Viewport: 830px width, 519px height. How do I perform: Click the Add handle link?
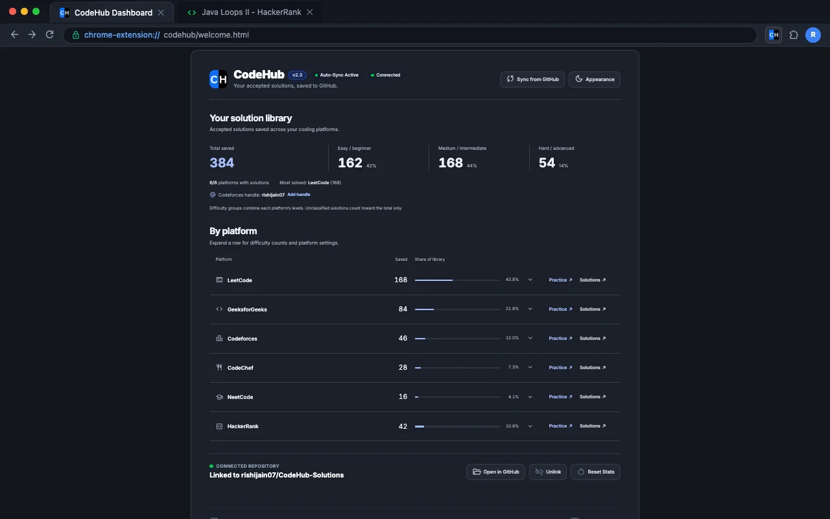tap(299, 195)
